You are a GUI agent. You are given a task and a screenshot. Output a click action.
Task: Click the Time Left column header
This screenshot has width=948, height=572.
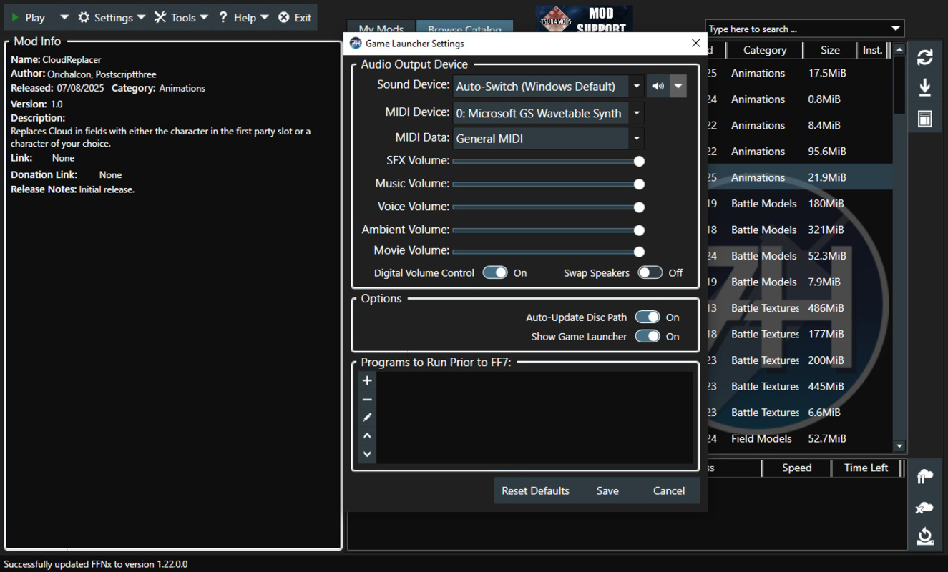click(866, 468)
